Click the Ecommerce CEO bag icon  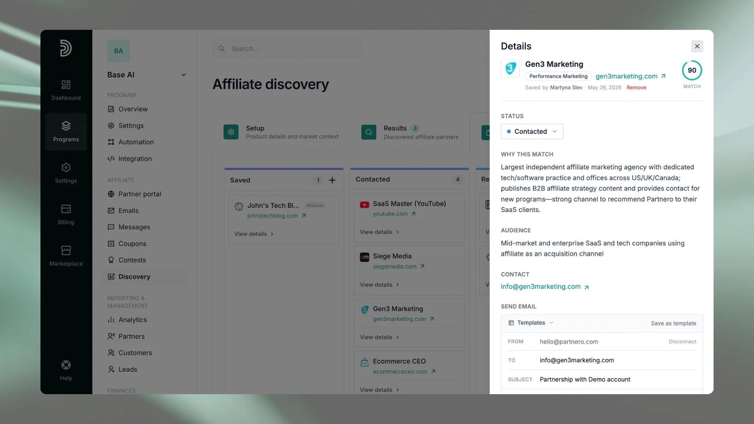[x=364, y=362]
